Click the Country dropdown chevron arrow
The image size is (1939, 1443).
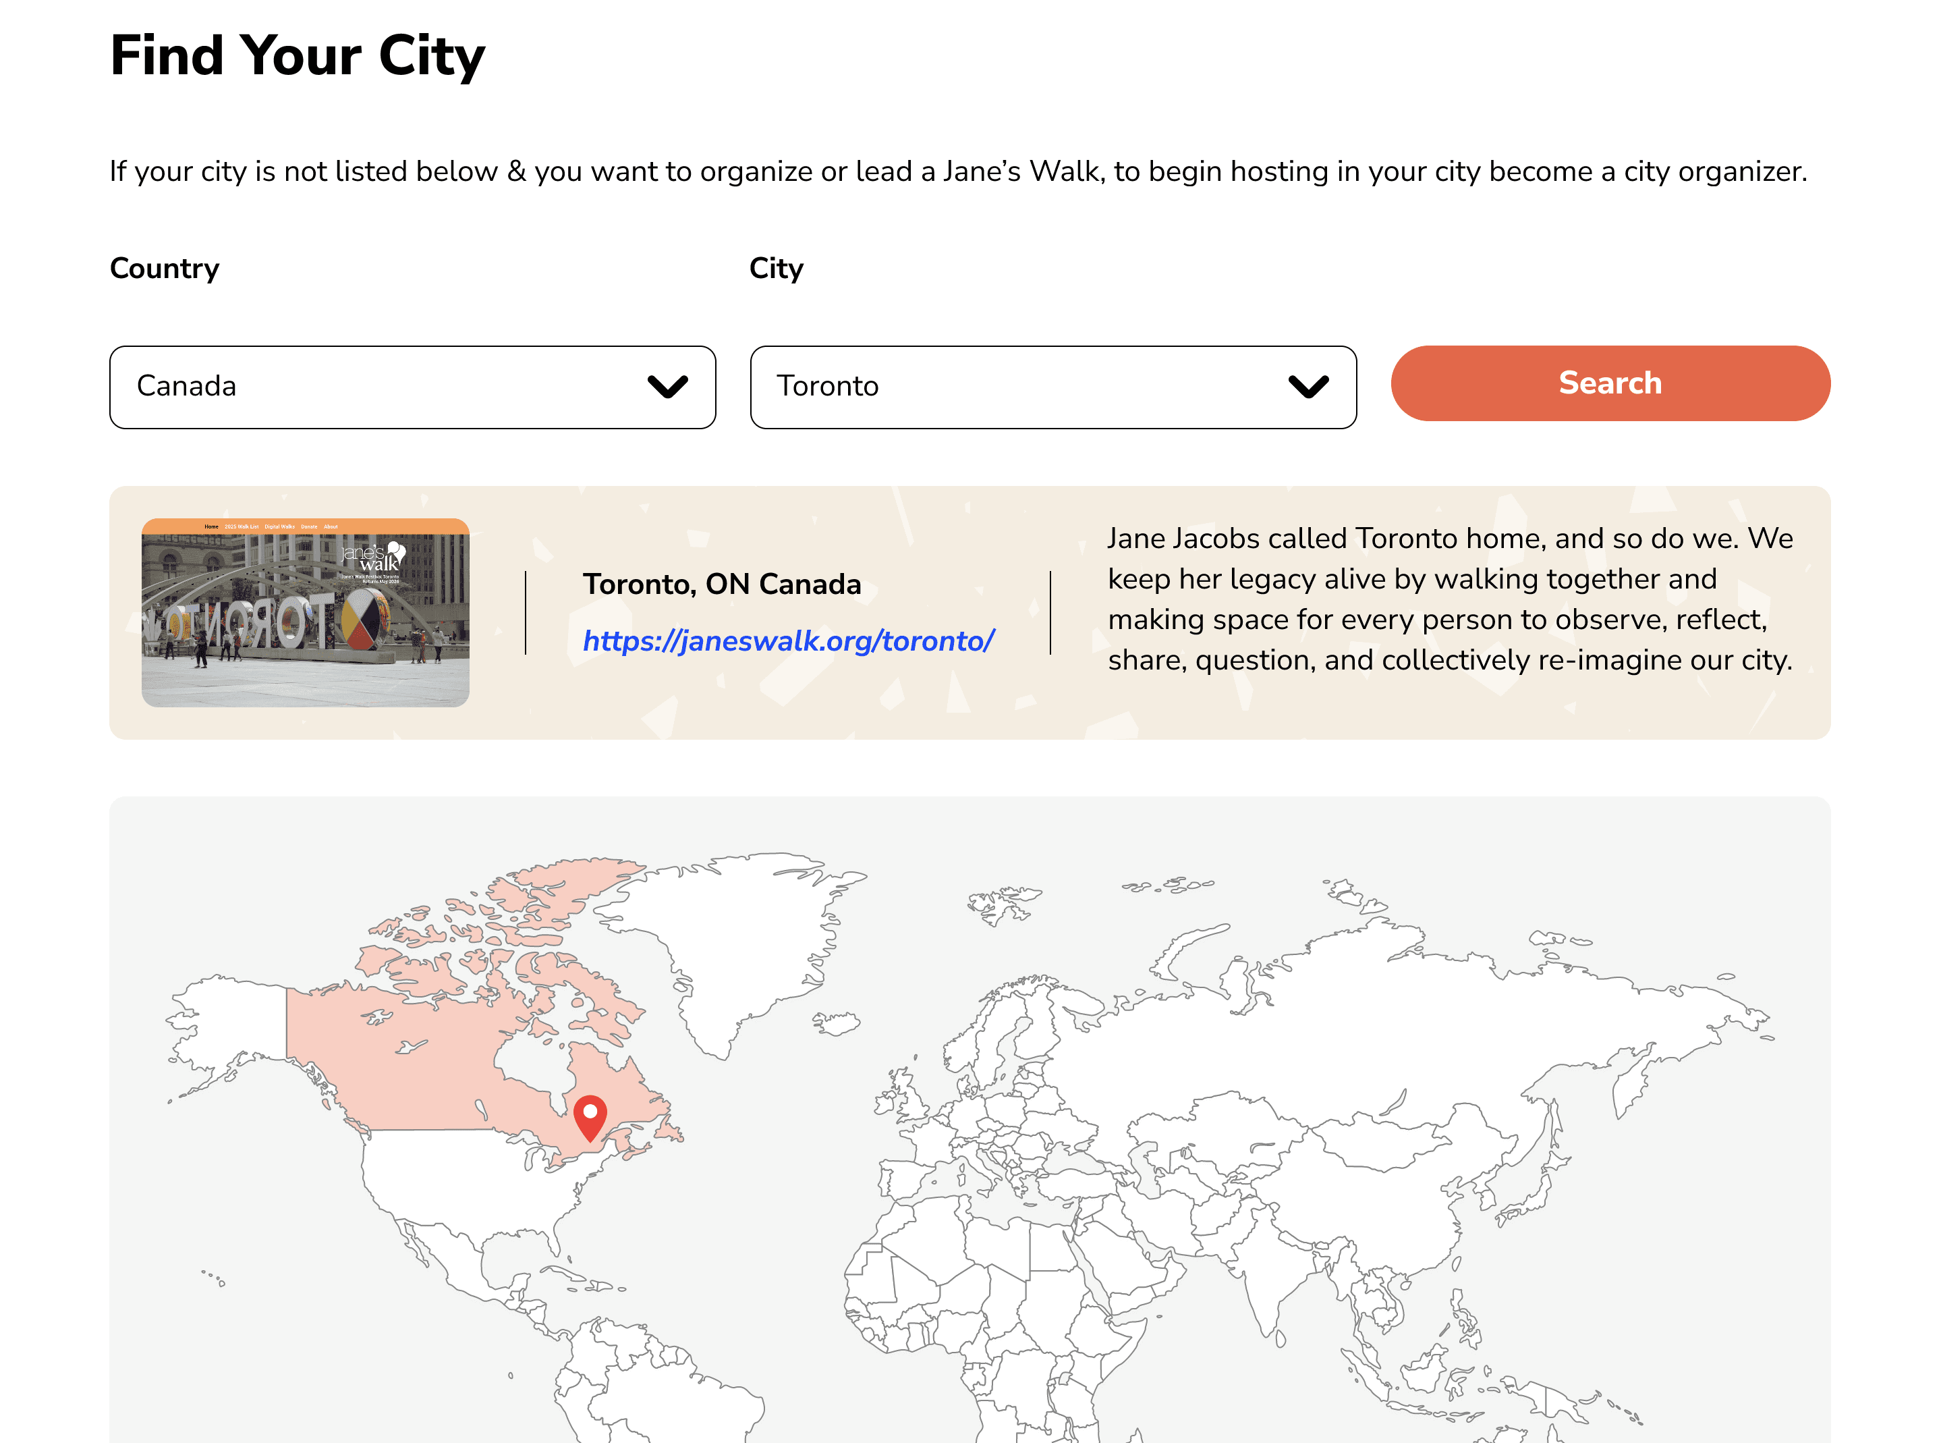pos(668,386)
